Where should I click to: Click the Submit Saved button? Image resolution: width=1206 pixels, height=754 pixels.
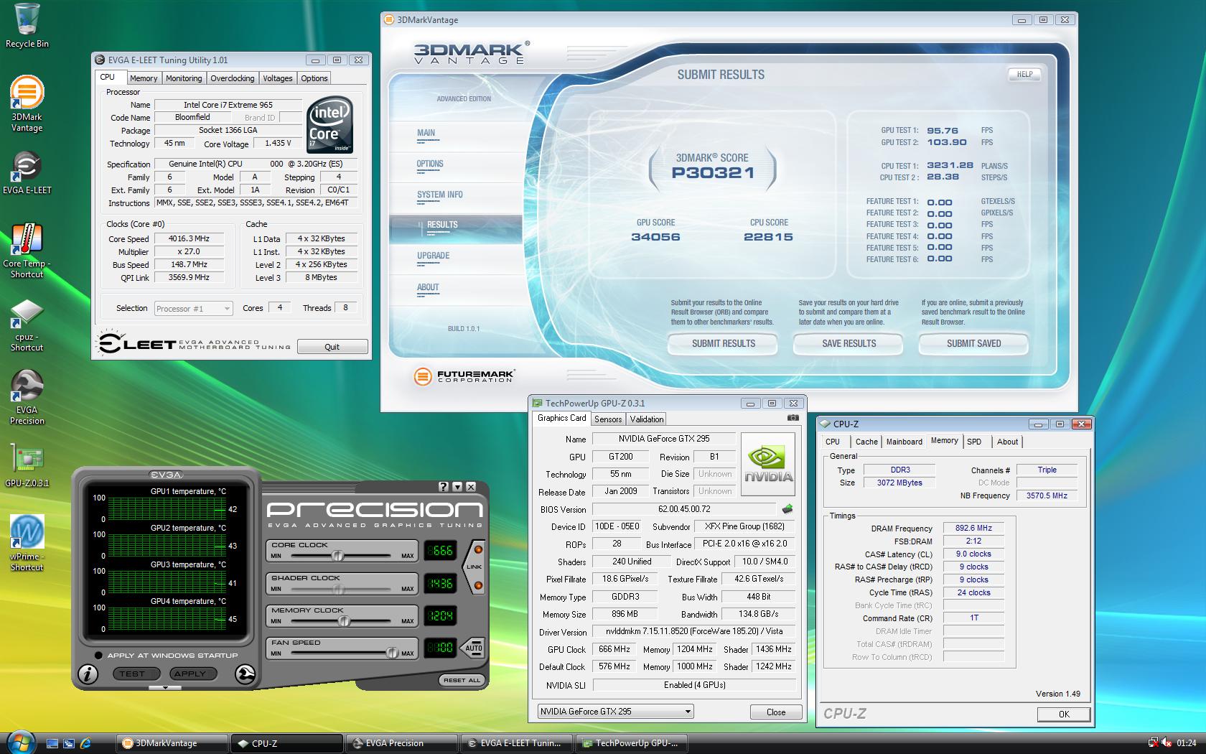[x=973, y=344]
